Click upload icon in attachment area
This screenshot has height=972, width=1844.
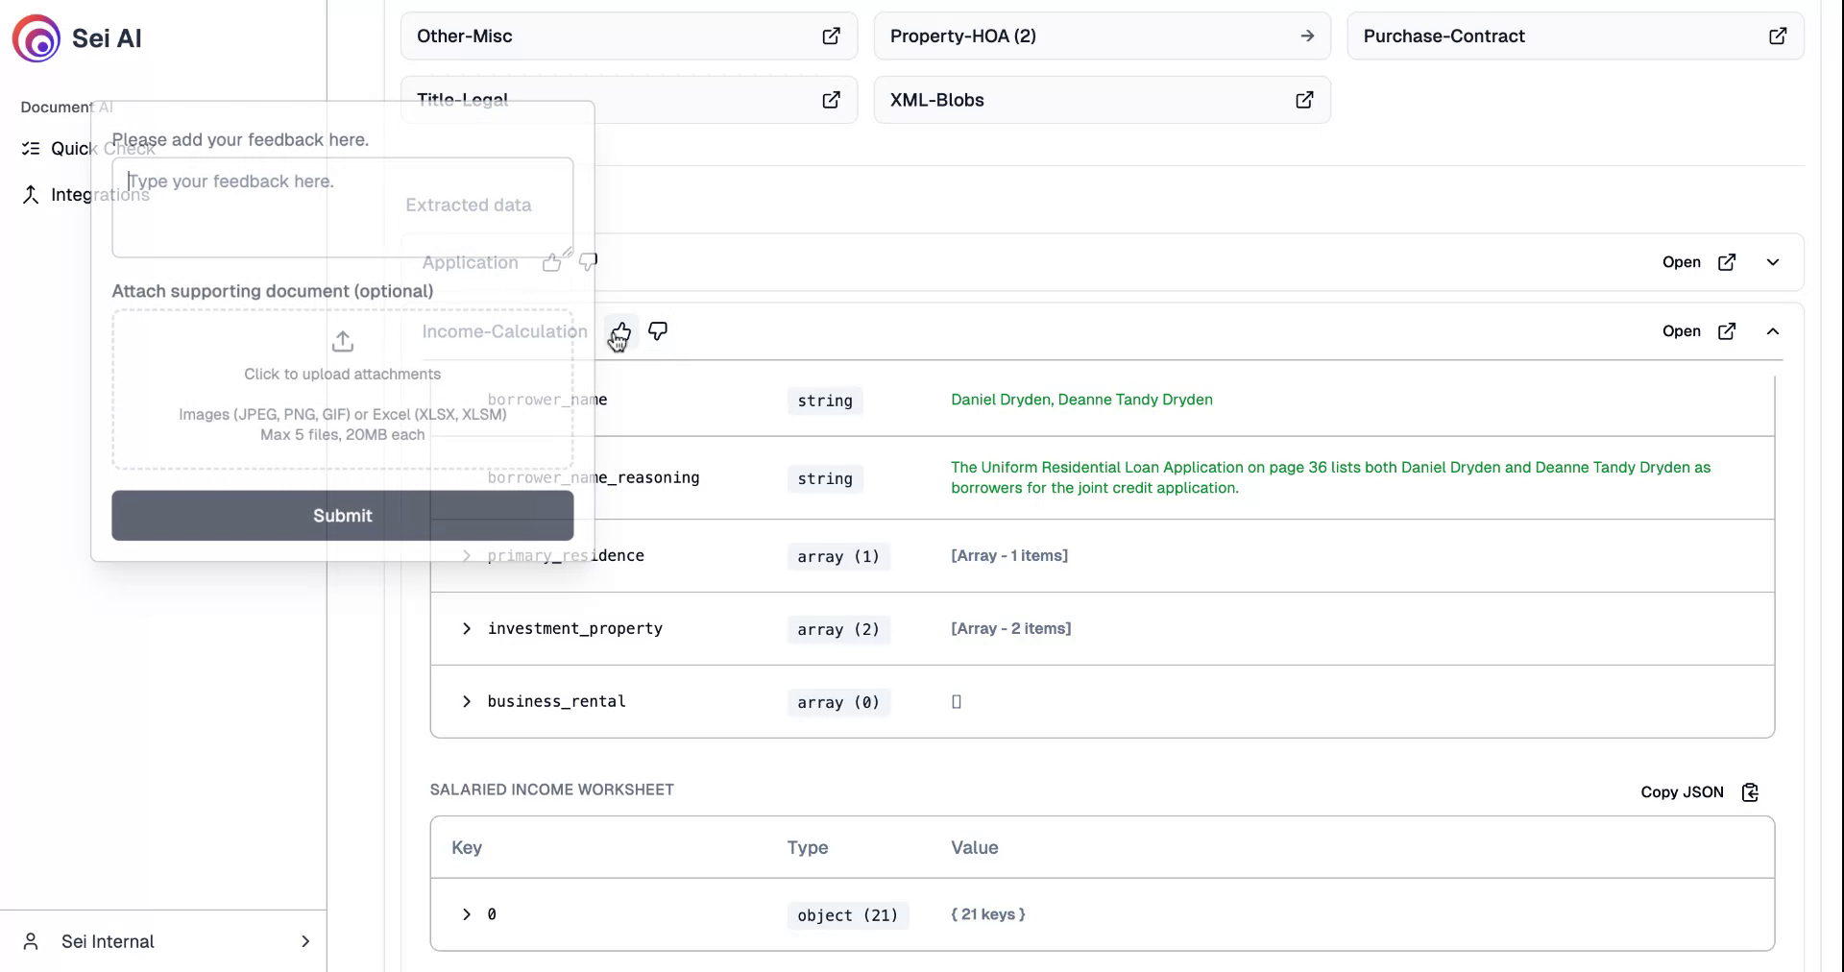tap(343, 342)
